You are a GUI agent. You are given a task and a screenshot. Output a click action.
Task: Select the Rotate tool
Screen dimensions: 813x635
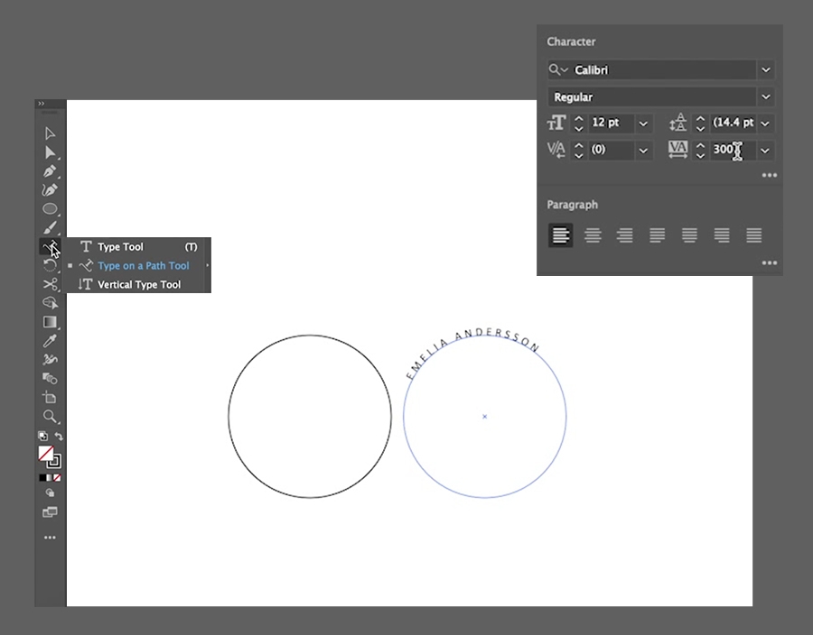pos(50,265)
